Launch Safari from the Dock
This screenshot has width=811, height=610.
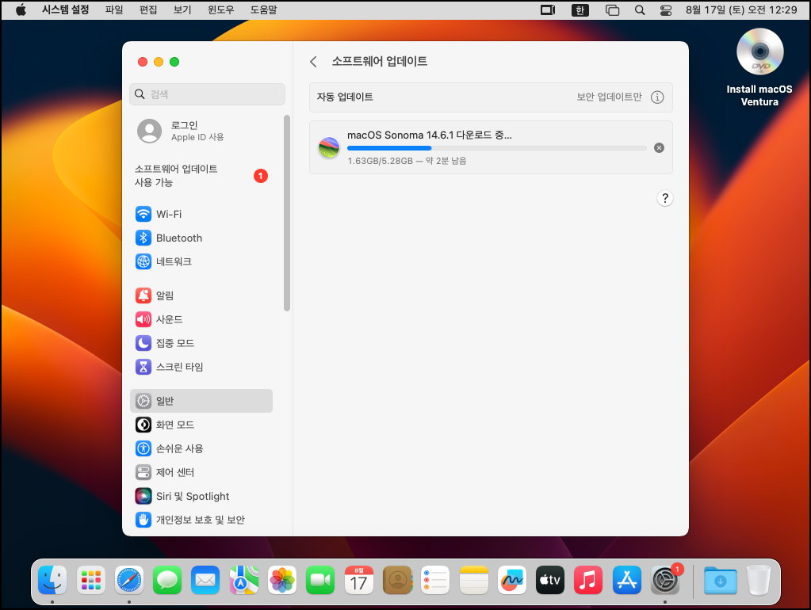(x=129, y=580)
